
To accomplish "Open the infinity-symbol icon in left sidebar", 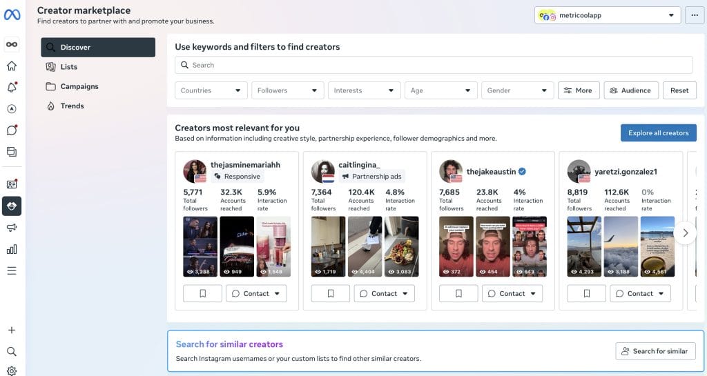I will point(12,44).
